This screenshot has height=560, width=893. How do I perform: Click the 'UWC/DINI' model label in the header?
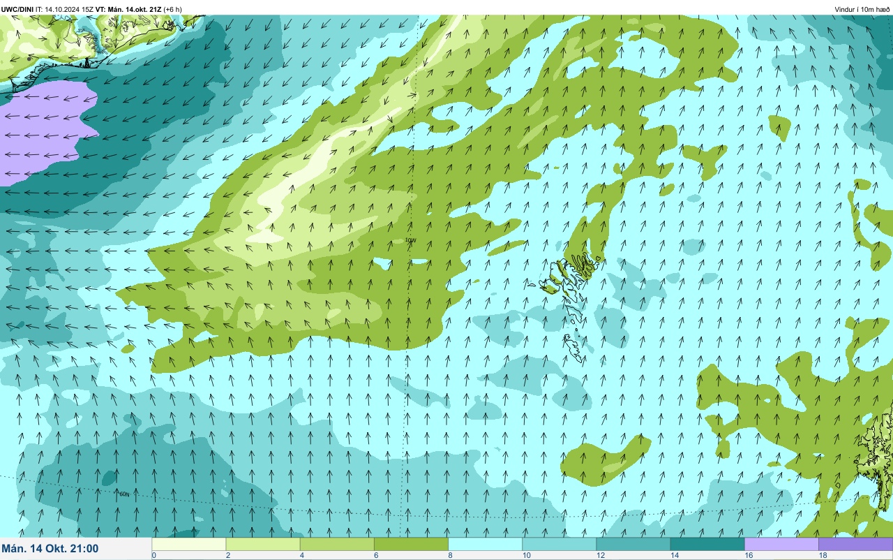pos(17,9)
